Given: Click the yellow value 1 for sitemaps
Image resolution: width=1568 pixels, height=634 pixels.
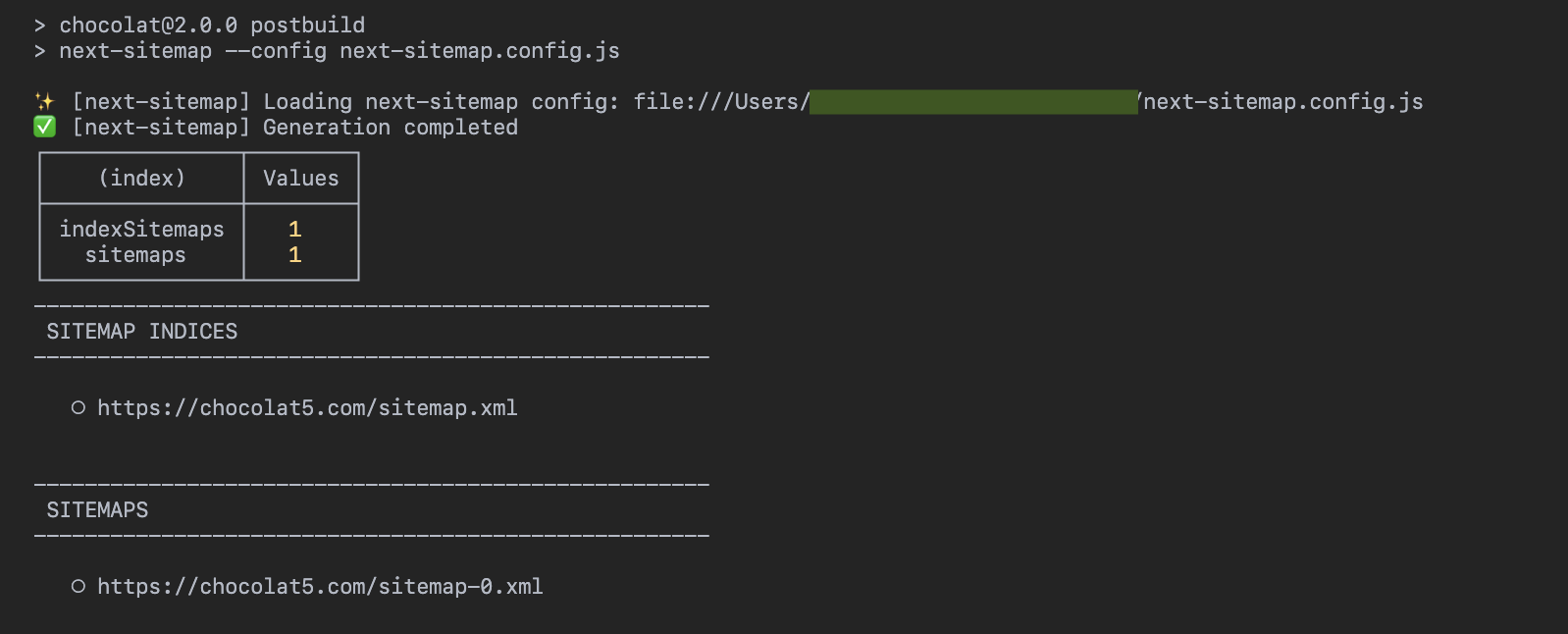Looking at the screenshot, I should click(x=294, y=254).
